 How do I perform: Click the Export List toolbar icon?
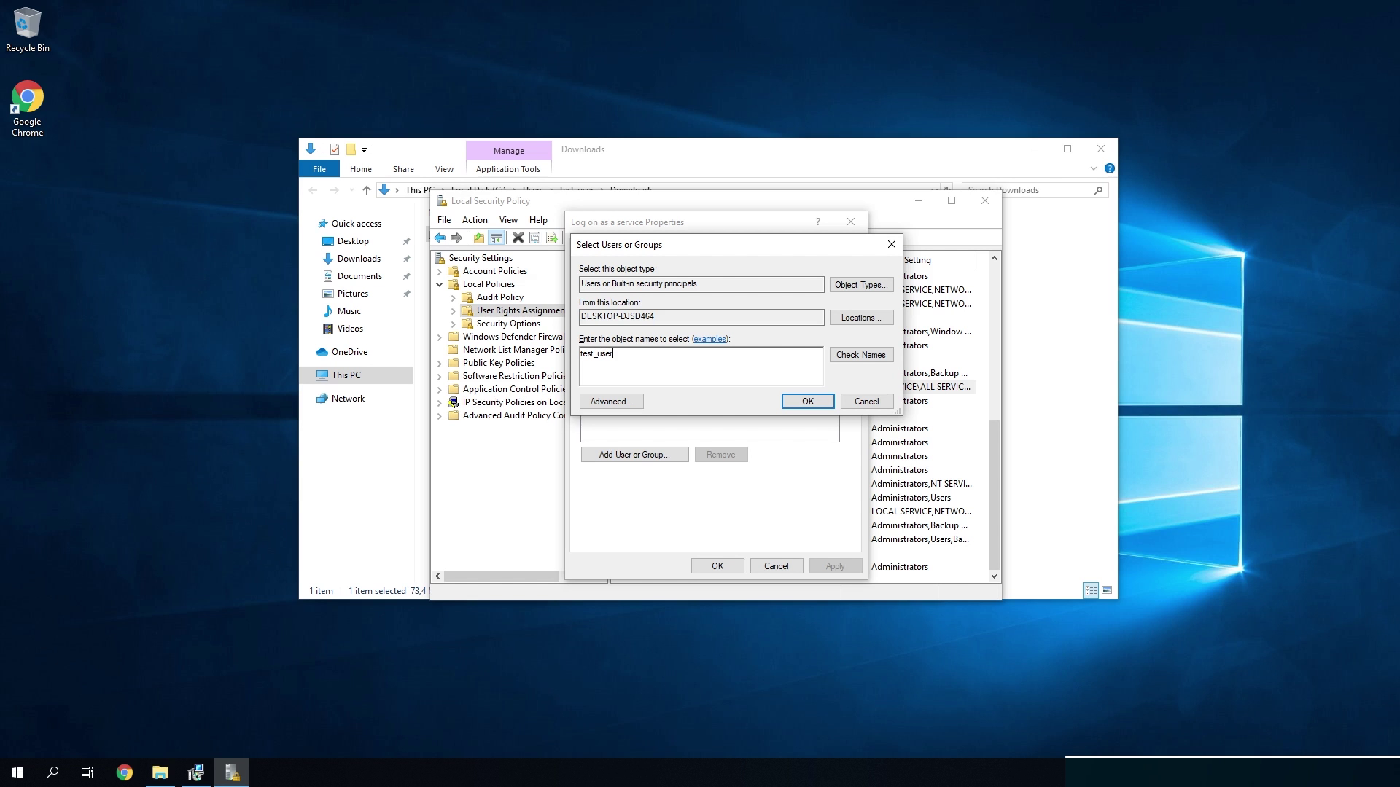coord(552,238)
